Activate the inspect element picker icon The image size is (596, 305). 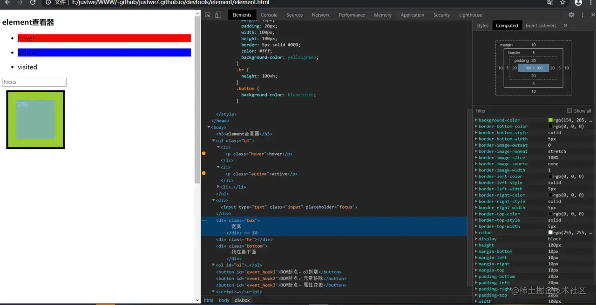coord(208,15)
